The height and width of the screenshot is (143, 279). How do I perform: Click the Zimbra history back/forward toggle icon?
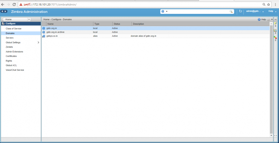(x=4, y=11)
